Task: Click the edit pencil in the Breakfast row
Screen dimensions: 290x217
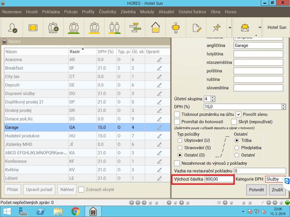Action: click(x=159, y=68)
